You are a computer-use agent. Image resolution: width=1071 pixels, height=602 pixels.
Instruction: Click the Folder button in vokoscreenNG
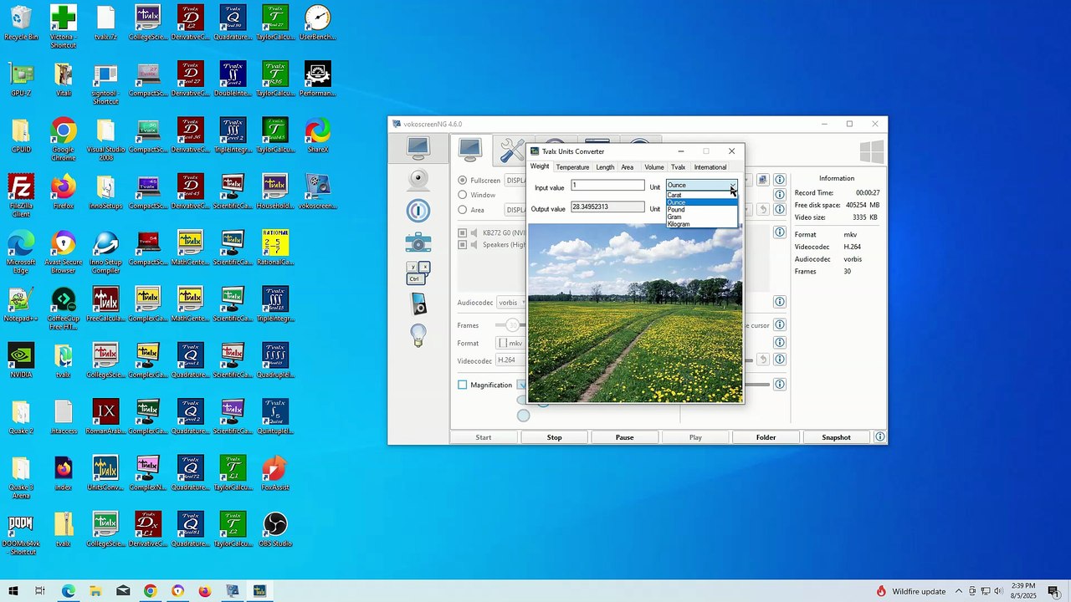pos(766,437)
